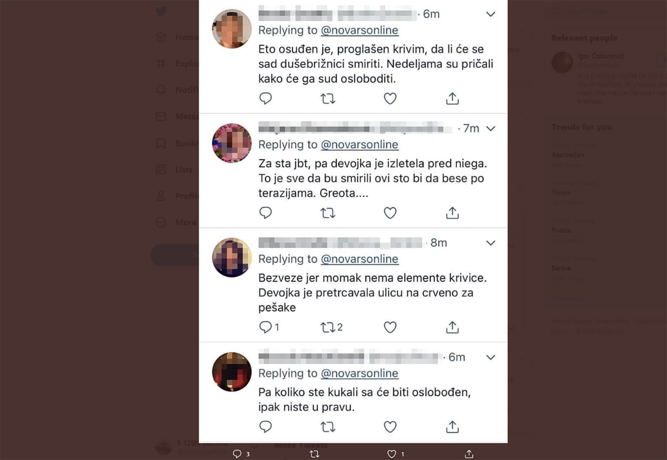The width and height of the screenshot is (667, 460).
Task: Open Lists using the sidebar icon
Action: [161, 169]
